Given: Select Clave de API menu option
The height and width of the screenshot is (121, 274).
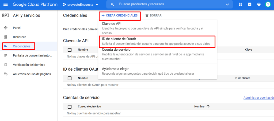Looking at the screenshot, I should [x=157, y=28].
